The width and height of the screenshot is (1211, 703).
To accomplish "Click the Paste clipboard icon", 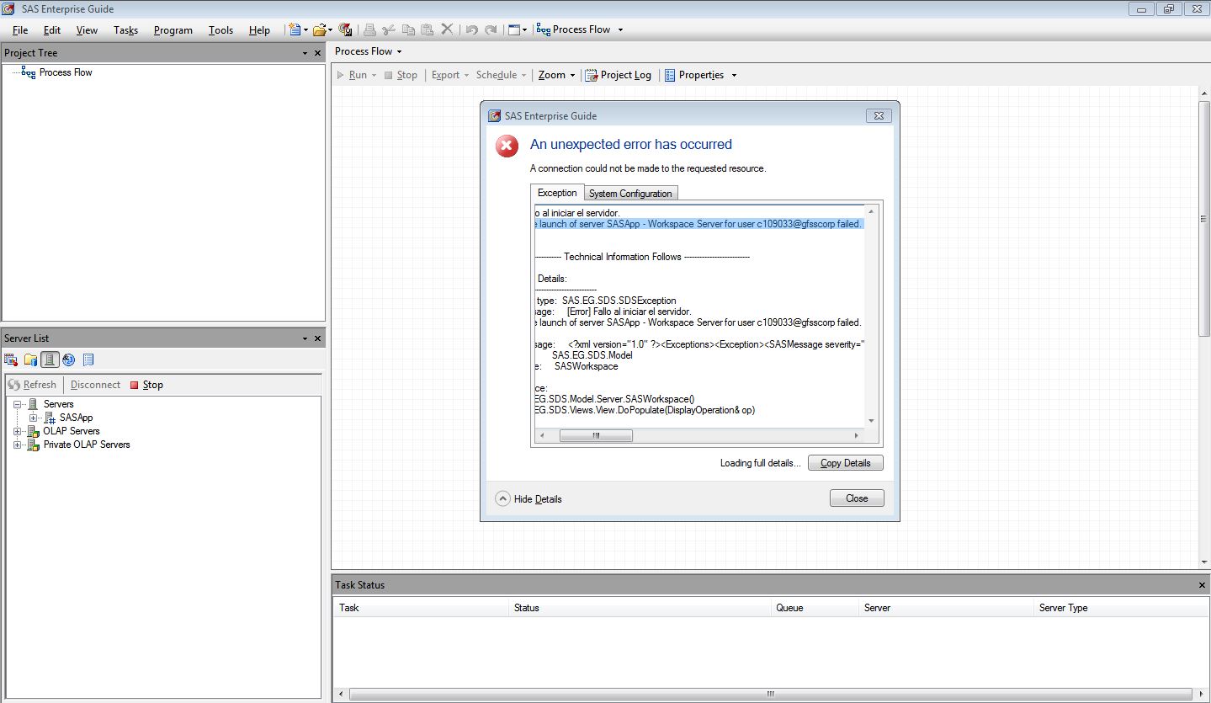I will [x=428, y=29].
